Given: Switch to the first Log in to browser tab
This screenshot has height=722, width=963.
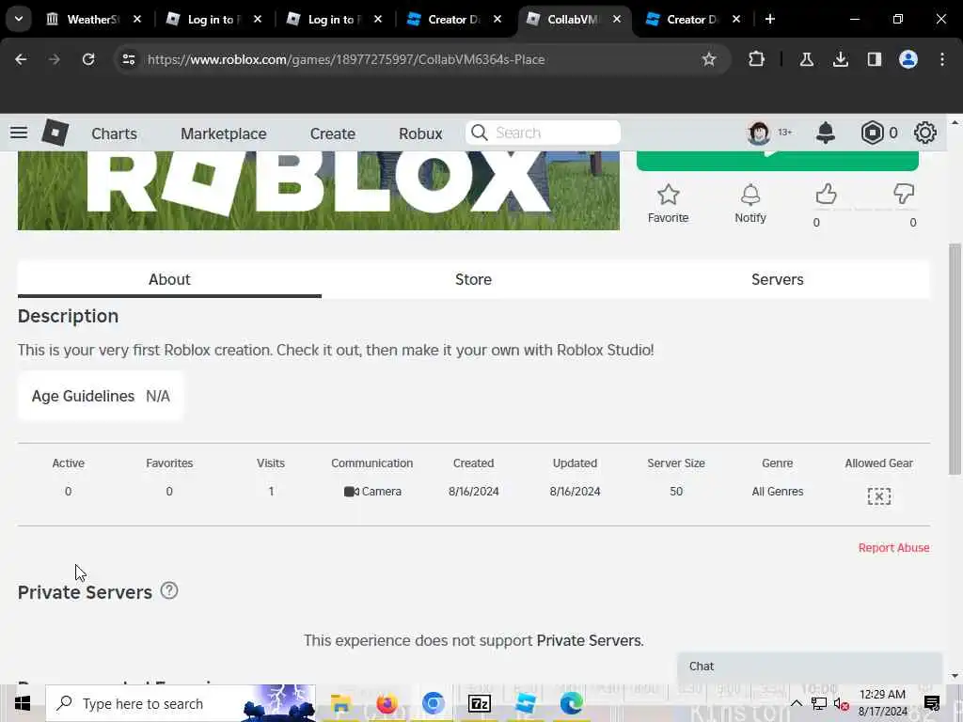Looking at the screenshot, I should (x=212, y=20).
